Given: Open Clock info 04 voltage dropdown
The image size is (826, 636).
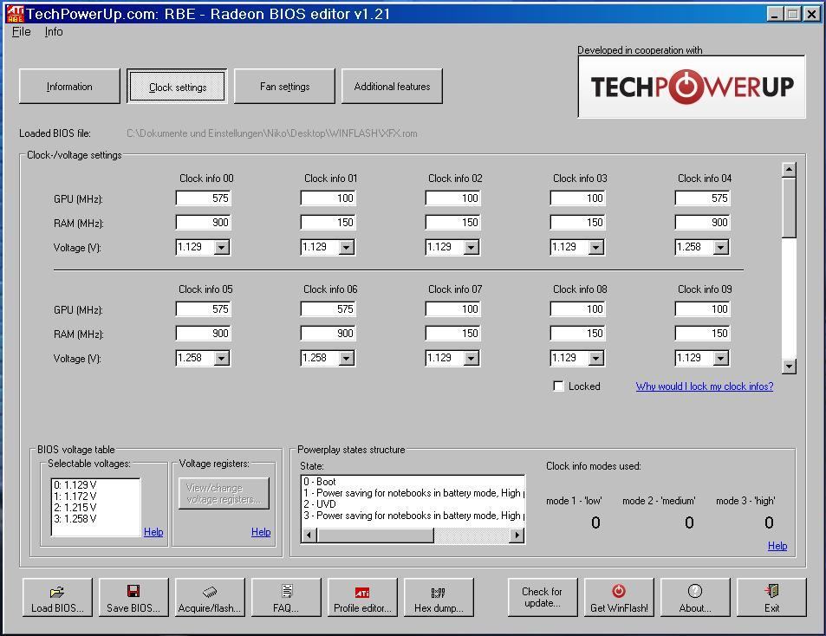Looking at the screenshot, I should (x=721, y=247).
